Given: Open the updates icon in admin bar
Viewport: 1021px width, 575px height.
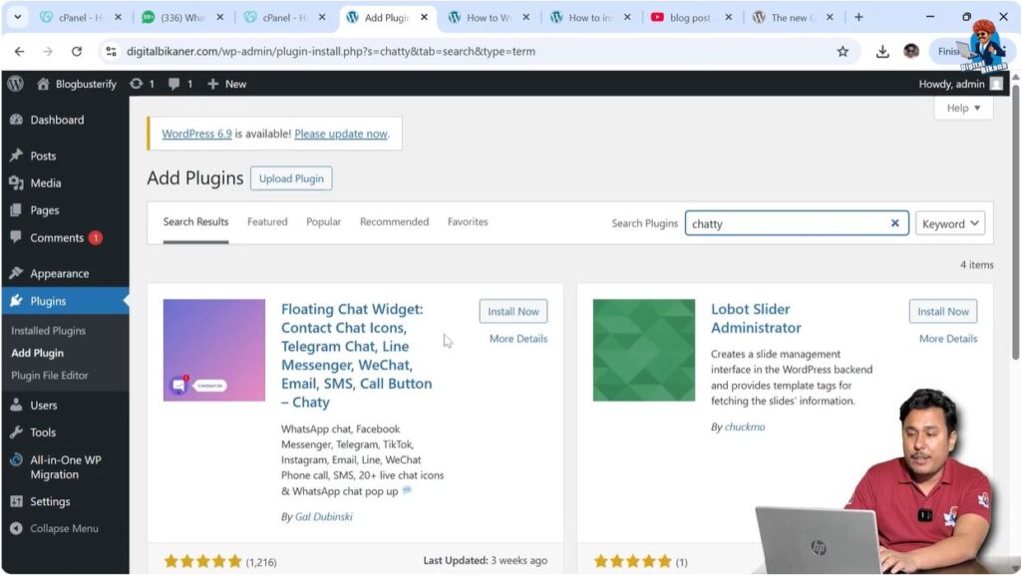Looking at the screenshot, I should (142, 84).
